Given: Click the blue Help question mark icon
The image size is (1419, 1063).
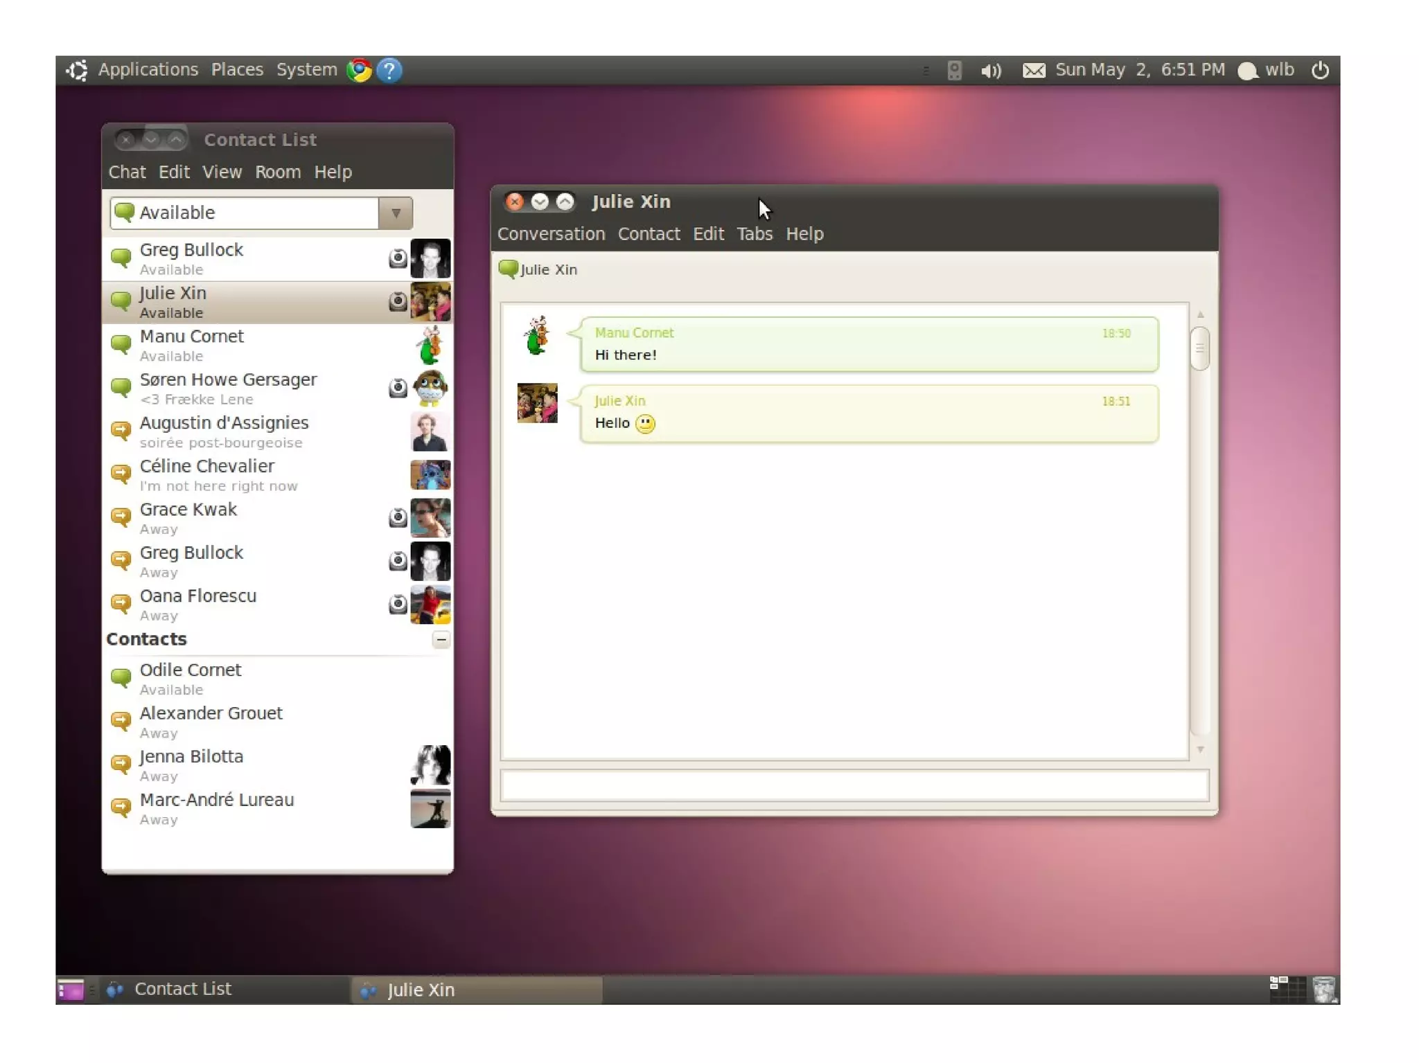Looking at the screenshot, I should (x=389, y=70).
